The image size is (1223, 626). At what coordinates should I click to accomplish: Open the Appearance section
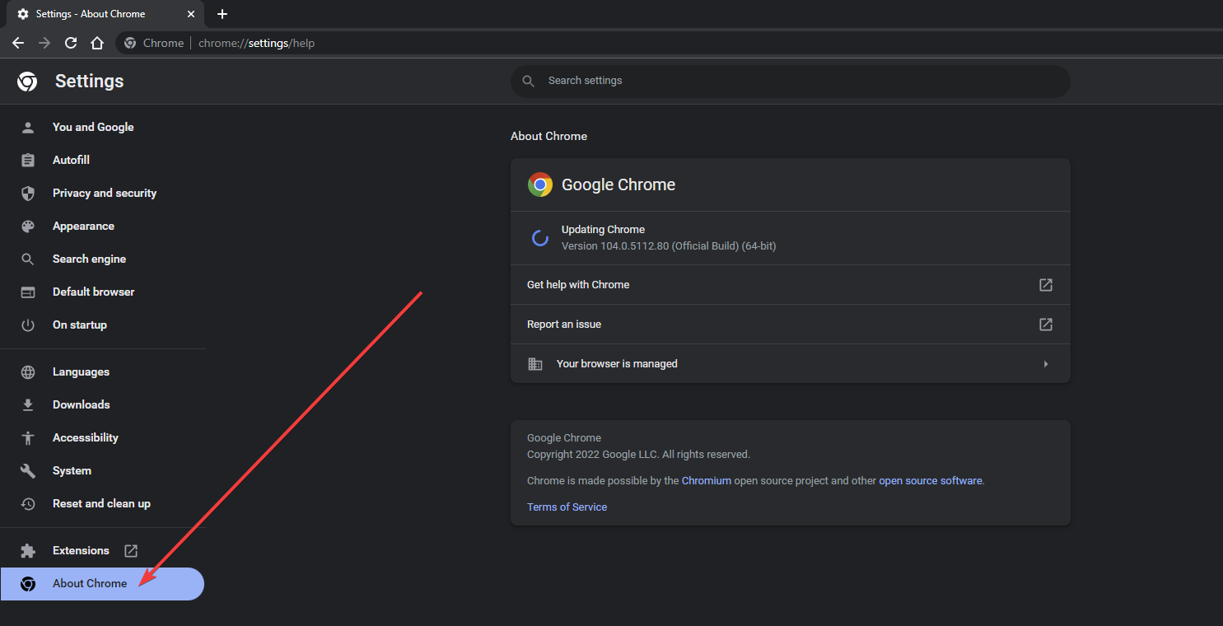pos(83,226)
